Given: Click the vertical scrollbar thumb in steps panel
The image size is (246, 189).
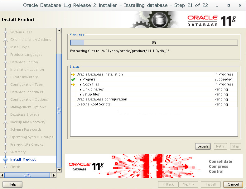Looking at the screenshot, I should click(x=59, y=110).
